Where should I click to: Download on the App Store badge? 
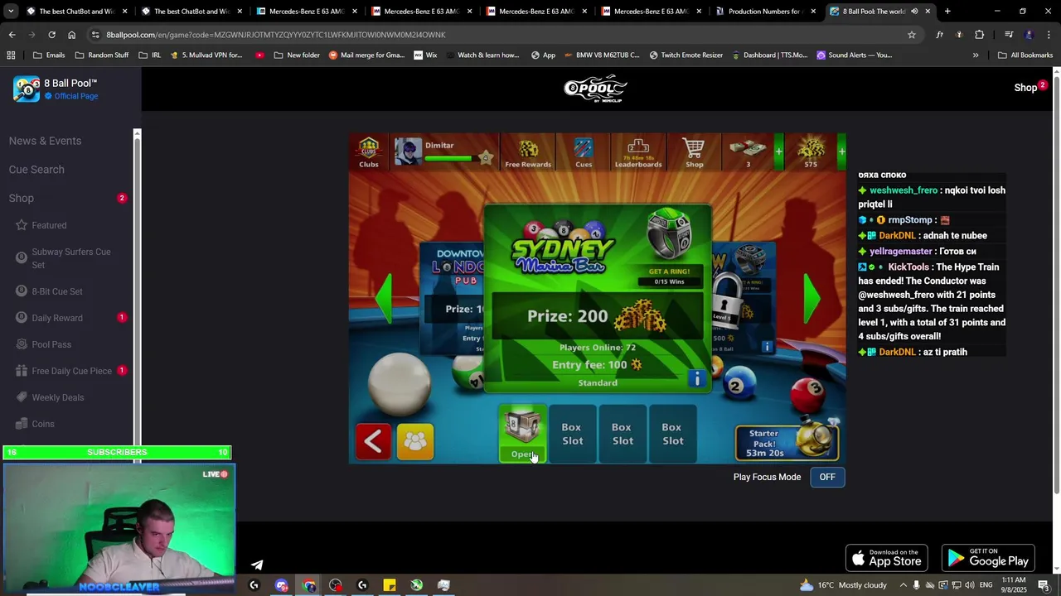coord(886,558)
